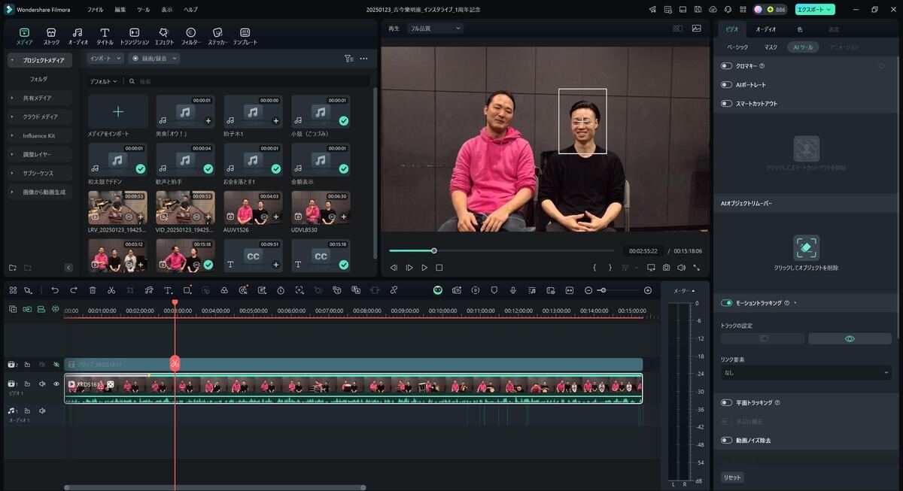Open the speed timer tool in timeline toolbar
Image resolution: width=903 pixels, height=491 pixels.
[x=281, y=290]
